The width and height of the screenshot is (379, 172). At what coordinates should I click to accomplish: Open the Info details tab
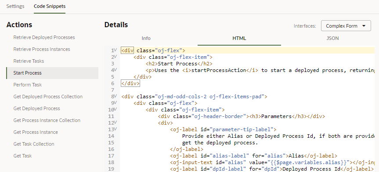(146, 38)
